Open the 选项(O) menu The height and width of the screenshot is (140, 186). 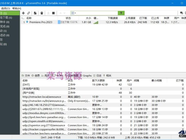5,8
